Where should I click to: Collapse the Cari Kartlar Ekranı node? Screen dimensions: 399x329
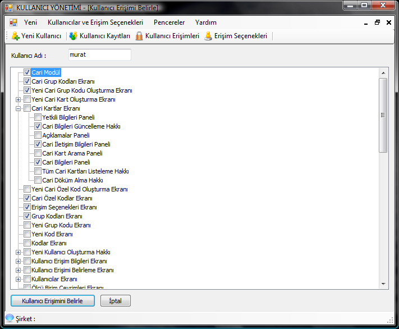pyautogui.click(x=19, y=108)
